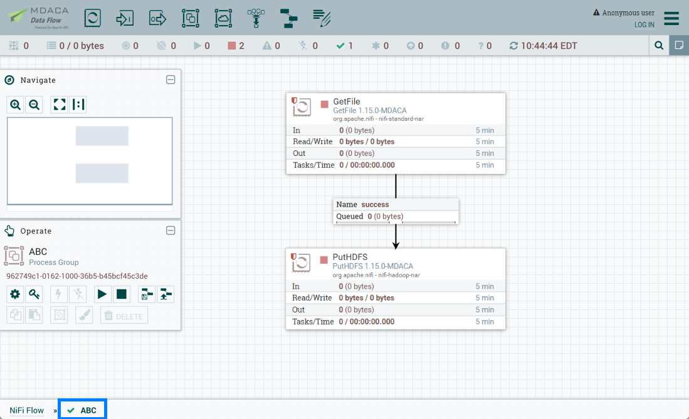Select the GetFile processor on the canvas
Viewport: 689px width, 419px height.
pos(395,132)
